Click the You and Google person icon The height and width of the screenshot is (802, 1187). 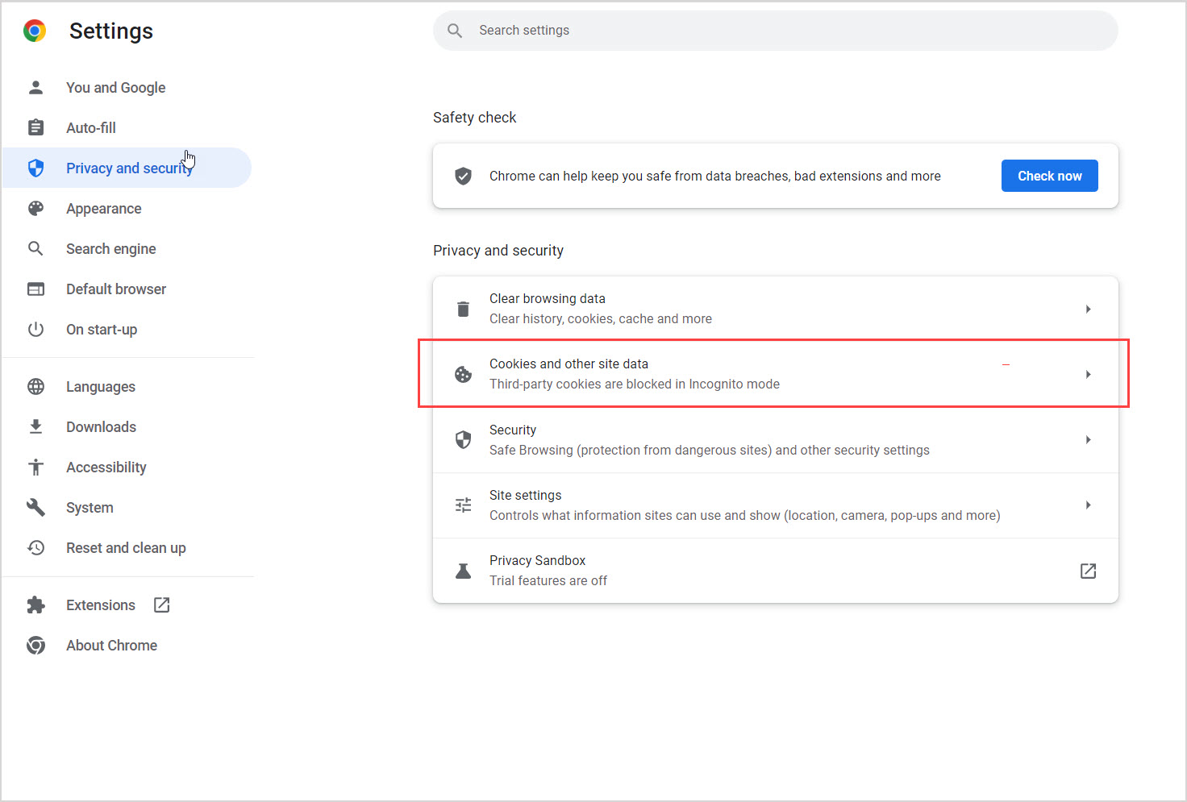click(x=35, y=87)
